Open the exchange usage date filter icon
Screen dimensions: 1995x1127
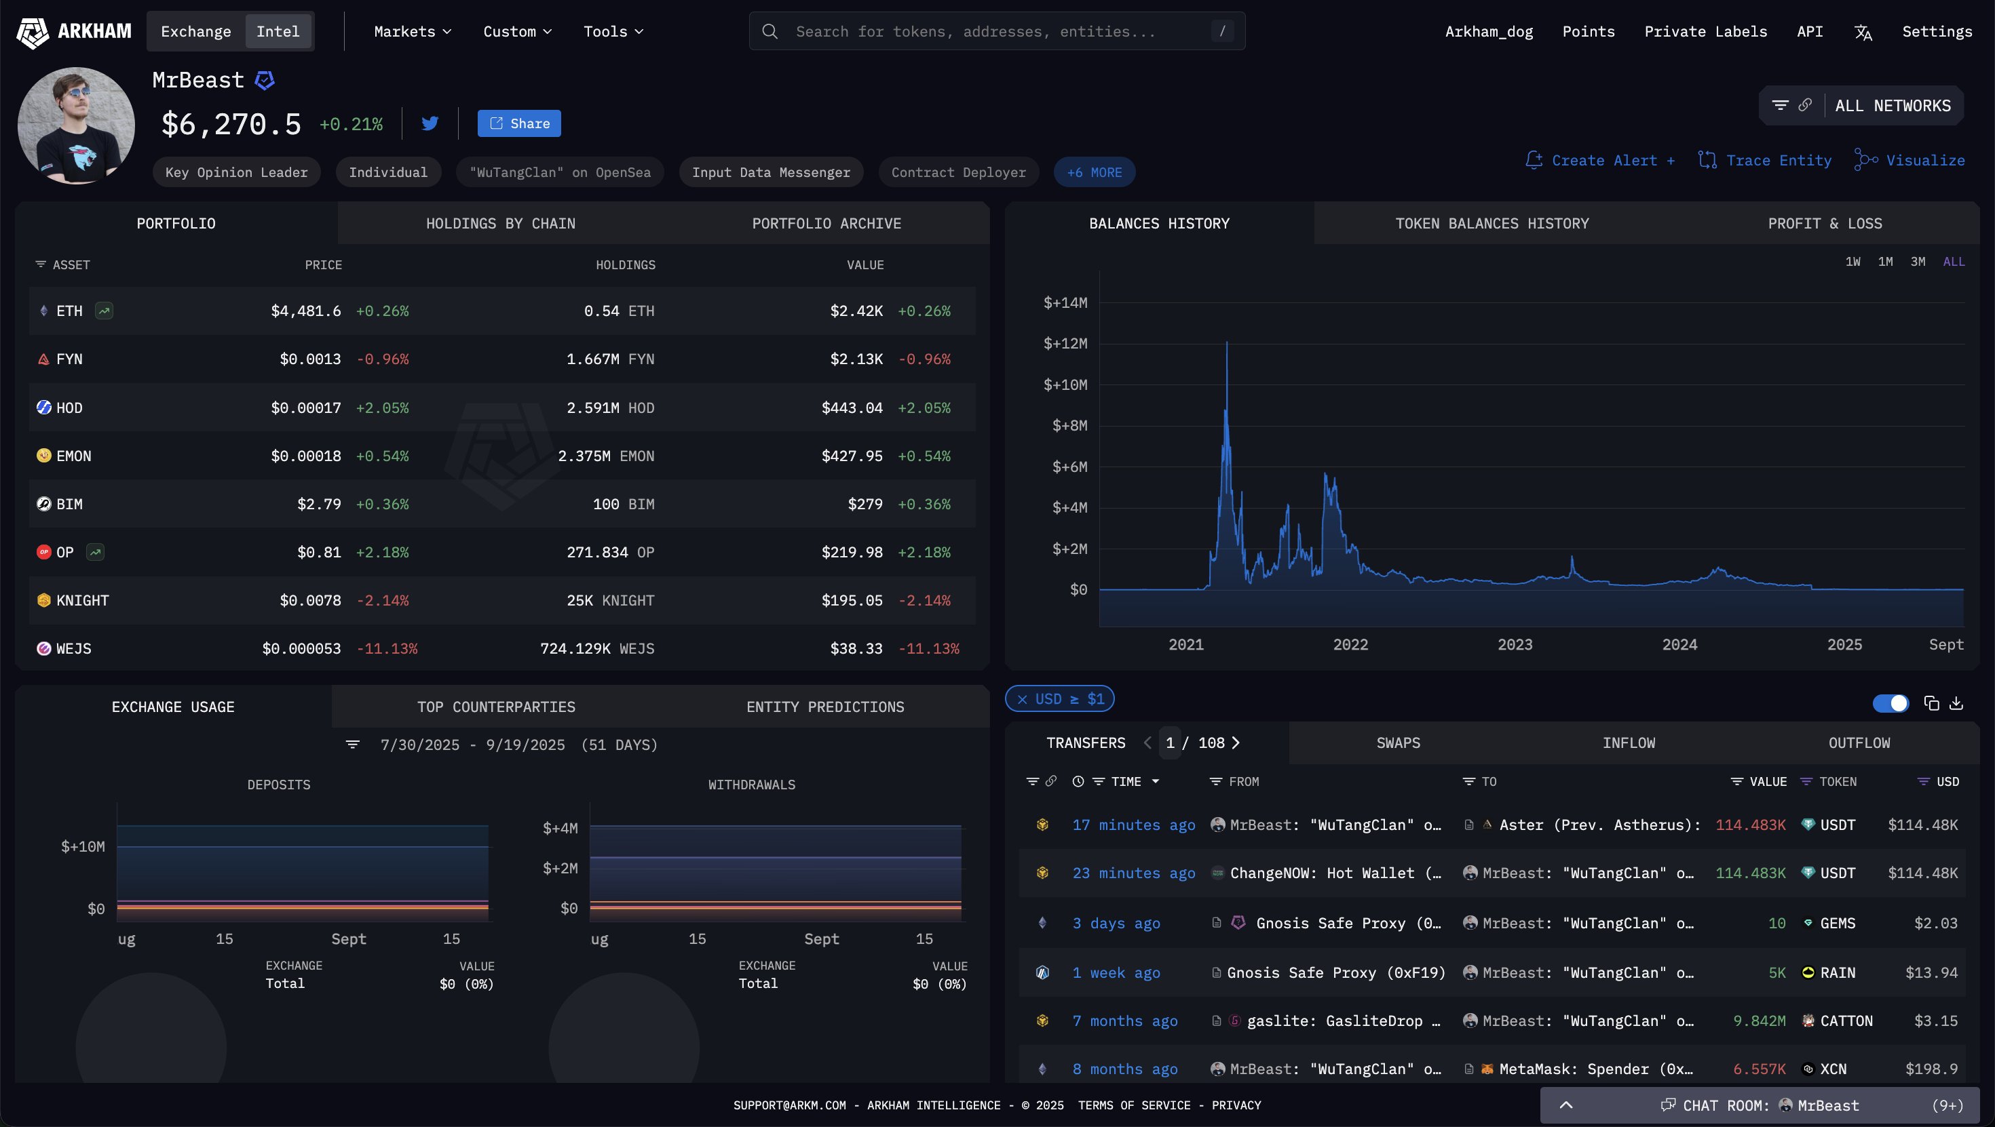pos(352,745)
